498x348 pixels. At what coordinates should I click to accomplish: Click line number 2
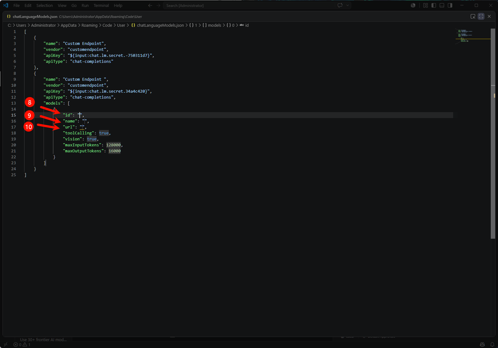(14, 37)
